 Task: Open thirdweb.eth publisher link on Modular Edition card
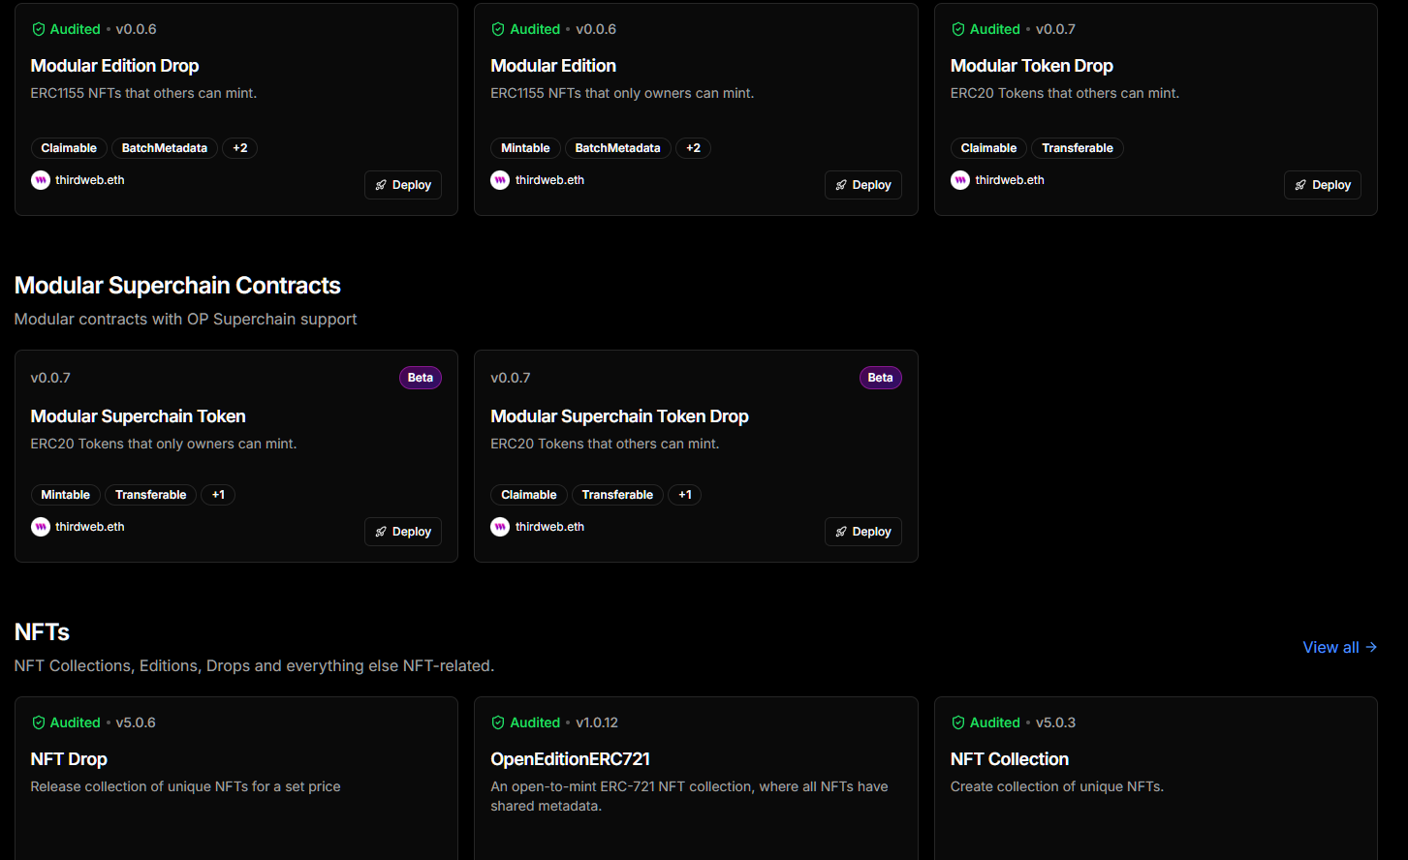pos(549,180)
